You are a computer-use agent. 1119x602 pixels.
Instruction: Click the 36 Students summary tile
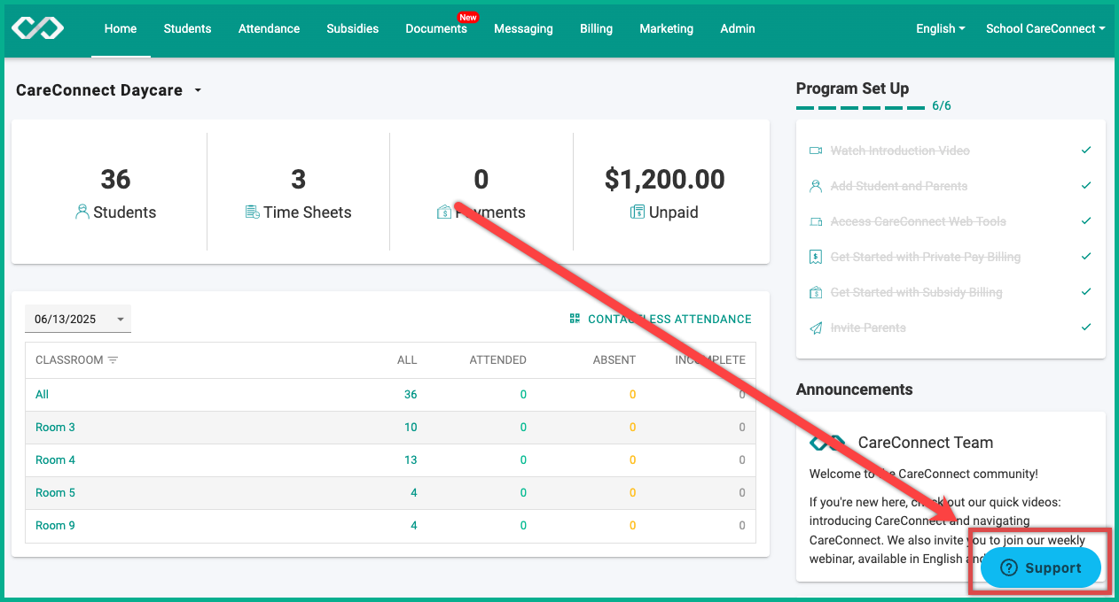pos(115,192)
